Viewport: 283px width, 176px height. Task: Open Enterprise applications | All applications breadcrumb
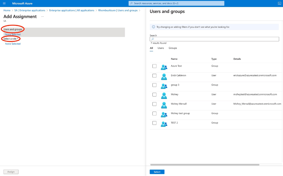pos(72,11)
